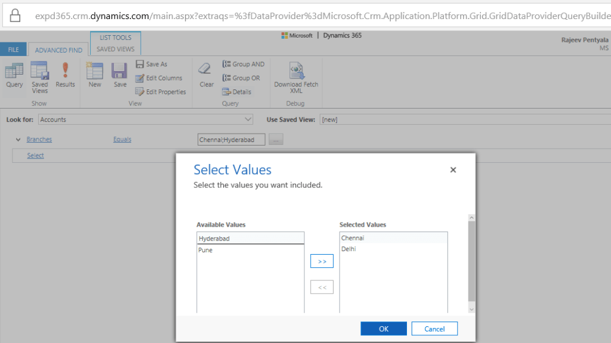611x343 pixels.
Task: Open Edit Properties option
Action: point(161,92)
